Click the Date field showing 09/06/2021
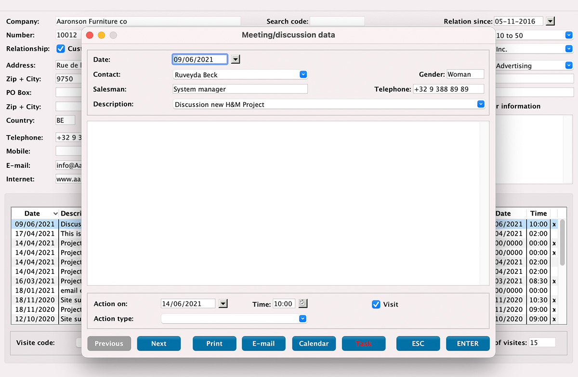578x377 pixels. pyautogui.click(x=200, y=59)
